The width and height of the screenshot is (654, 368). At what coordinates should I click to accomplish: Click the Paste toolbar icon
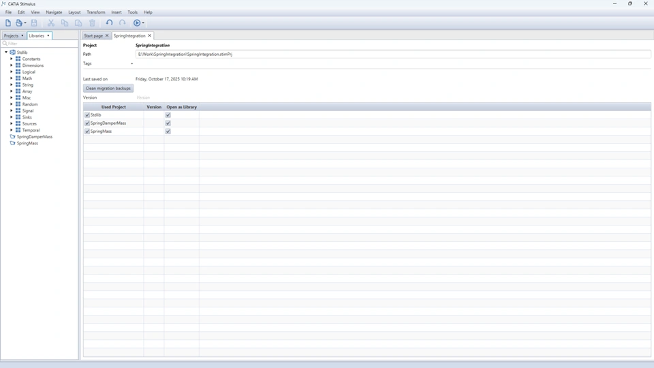point(78,23)
